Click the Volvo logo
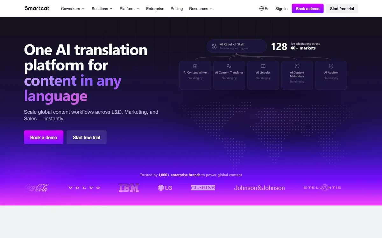382x238 pixels. (x=84, y=188)
